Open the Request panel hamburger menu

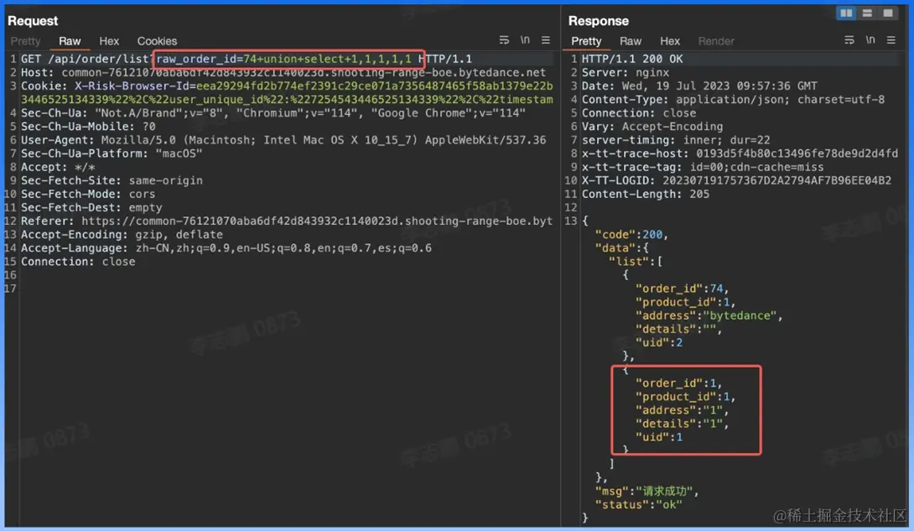coord(546,40)
